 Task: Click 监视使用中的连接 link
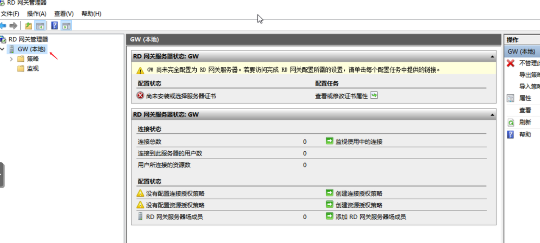pyautogui.click(x=359, y=142)
